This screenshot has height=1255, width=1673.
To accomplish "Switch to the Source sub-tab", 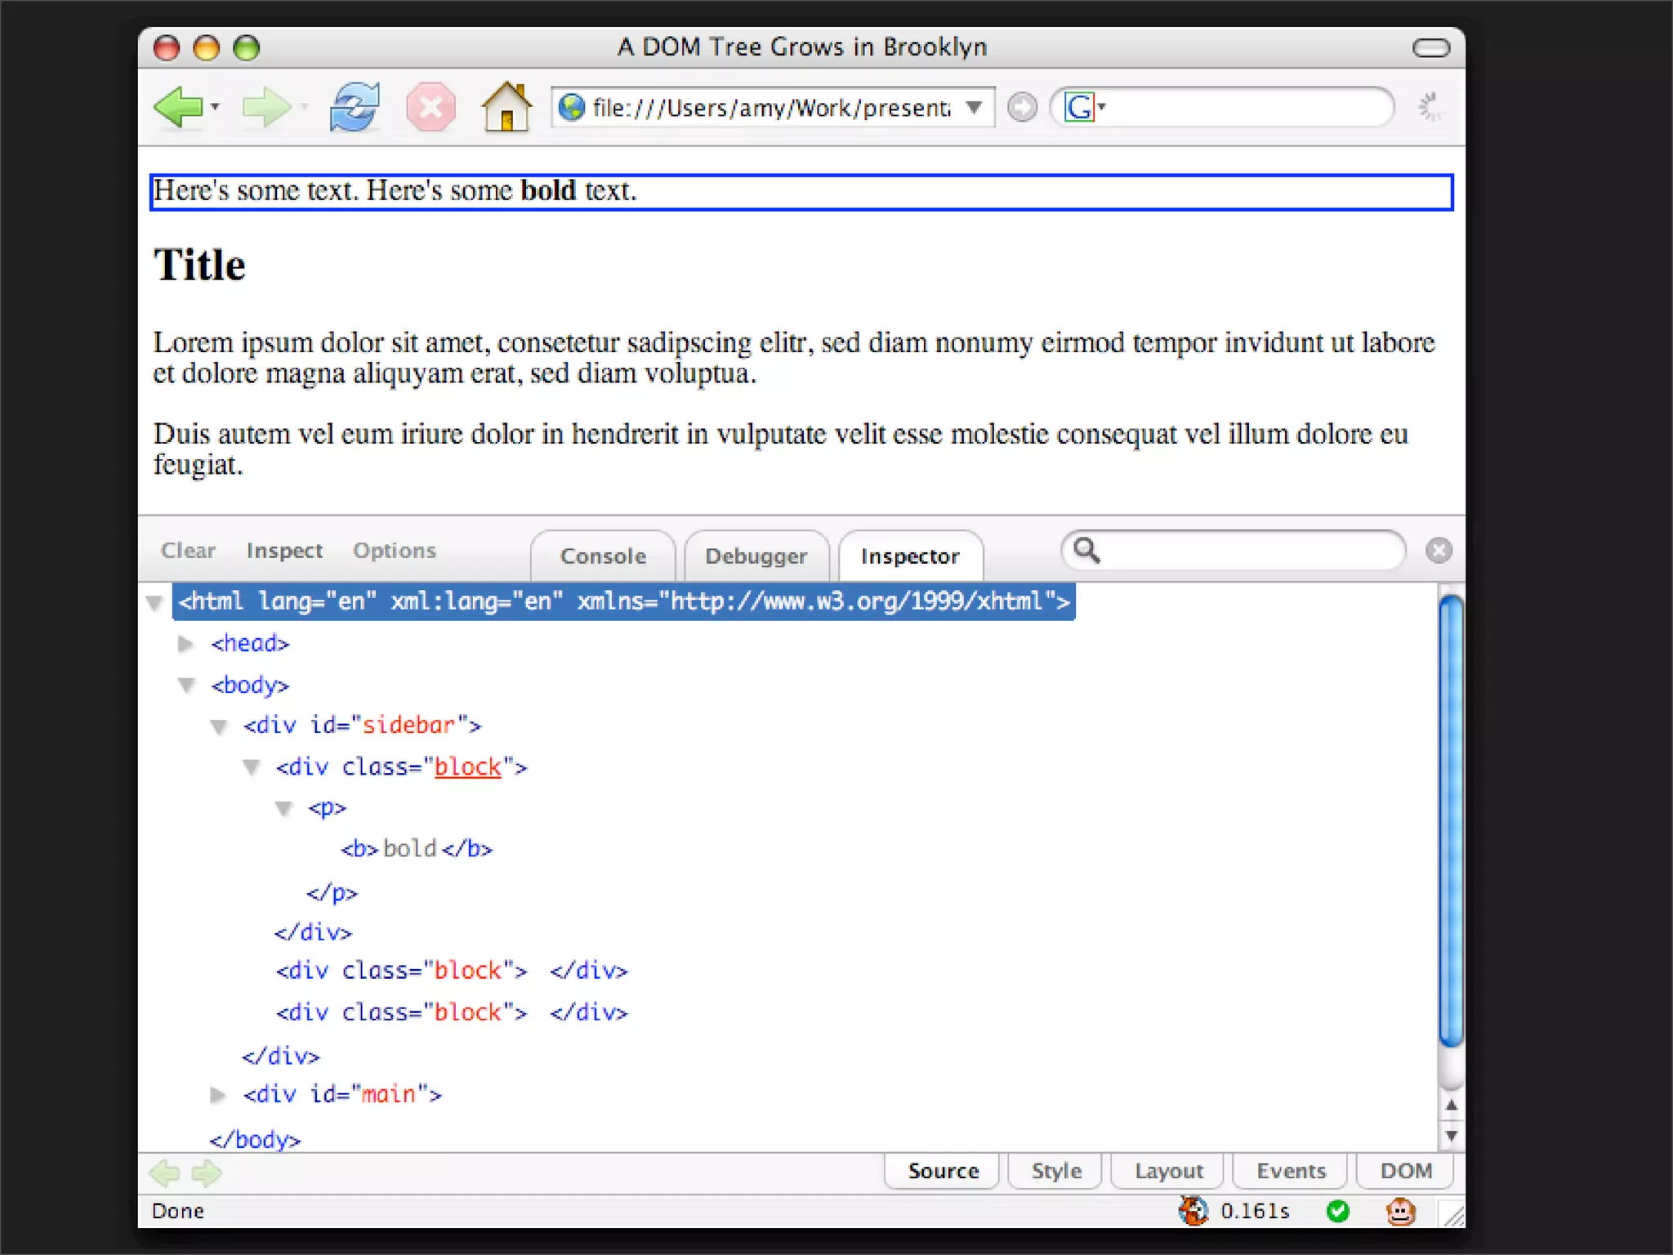I will 943,1171.
